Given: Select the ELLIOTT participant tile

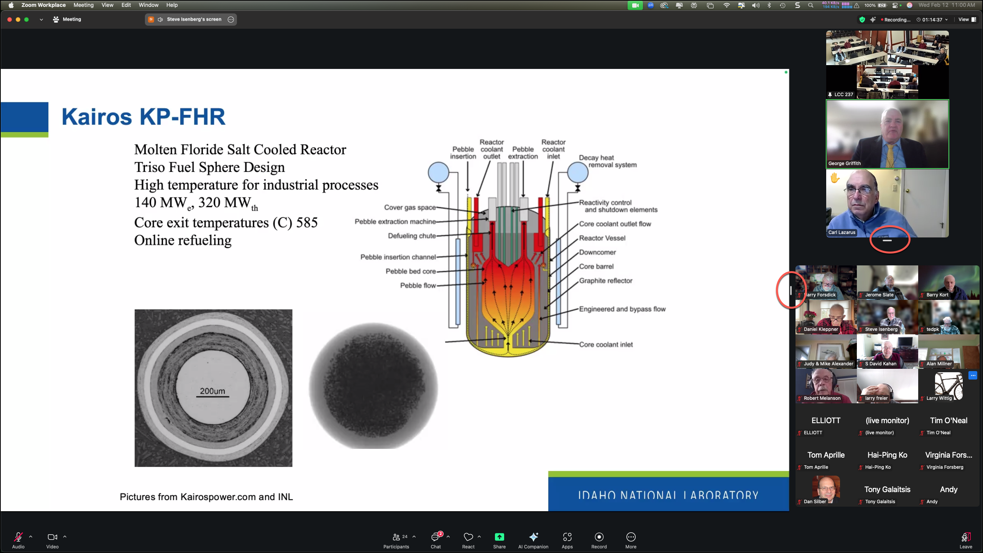Looking at the screenshot, I should (826, 420).
